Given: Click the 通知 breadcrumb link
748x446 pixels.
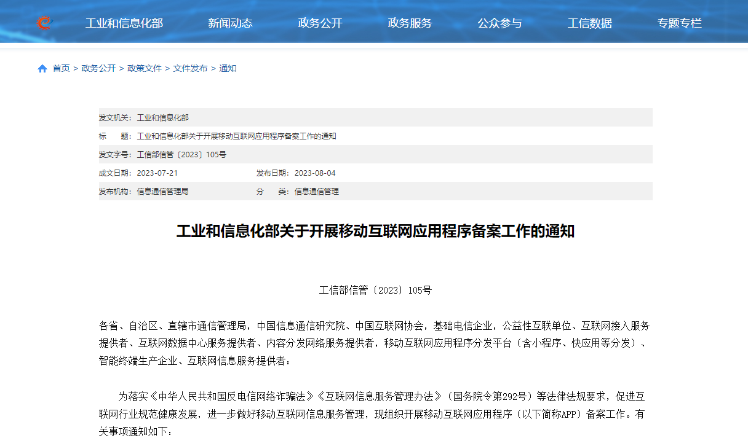Looking at the screenshot, I should (228, 68).
